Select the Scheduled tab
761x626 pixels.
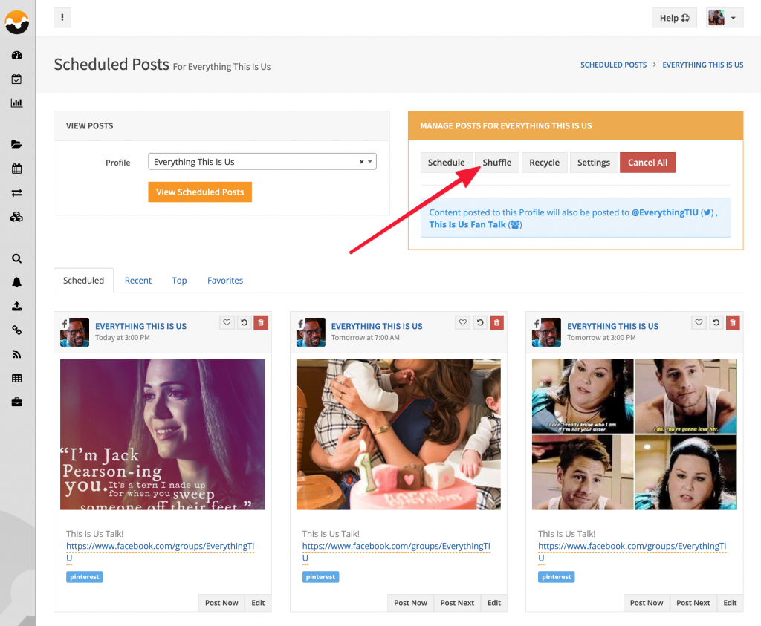pos(83,280)
